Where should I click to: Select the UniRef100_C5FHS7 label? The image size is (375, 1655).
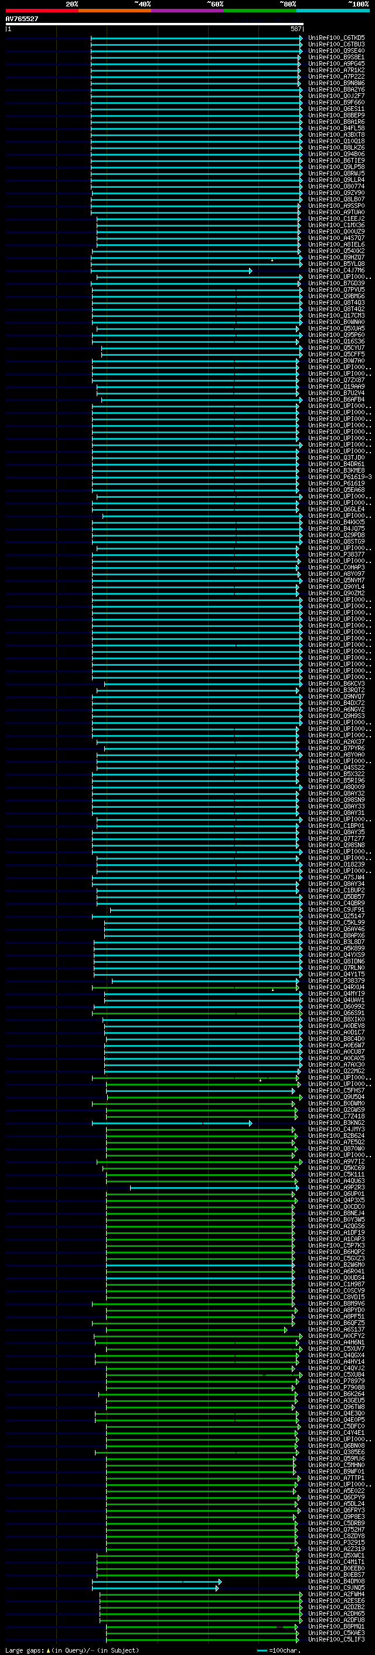click(336, 1090)
